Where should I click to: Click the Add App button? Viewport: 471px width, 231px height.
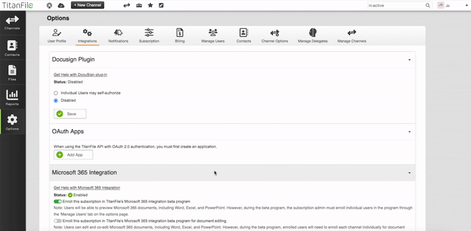click(73, 155)
